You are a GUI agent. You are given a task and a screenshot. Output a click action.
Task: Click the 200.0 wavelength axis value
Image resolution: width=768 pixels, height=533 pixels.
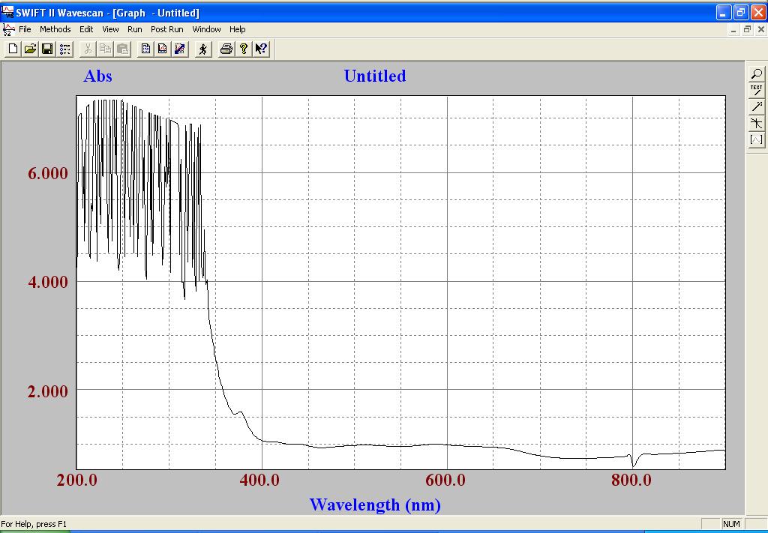[x=77, y=480]
